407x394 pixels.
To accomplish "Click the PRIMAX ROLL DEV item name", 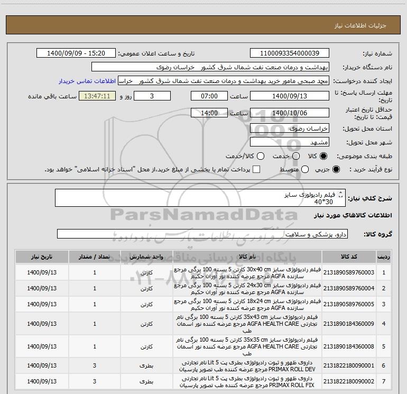I will point(247,365).
